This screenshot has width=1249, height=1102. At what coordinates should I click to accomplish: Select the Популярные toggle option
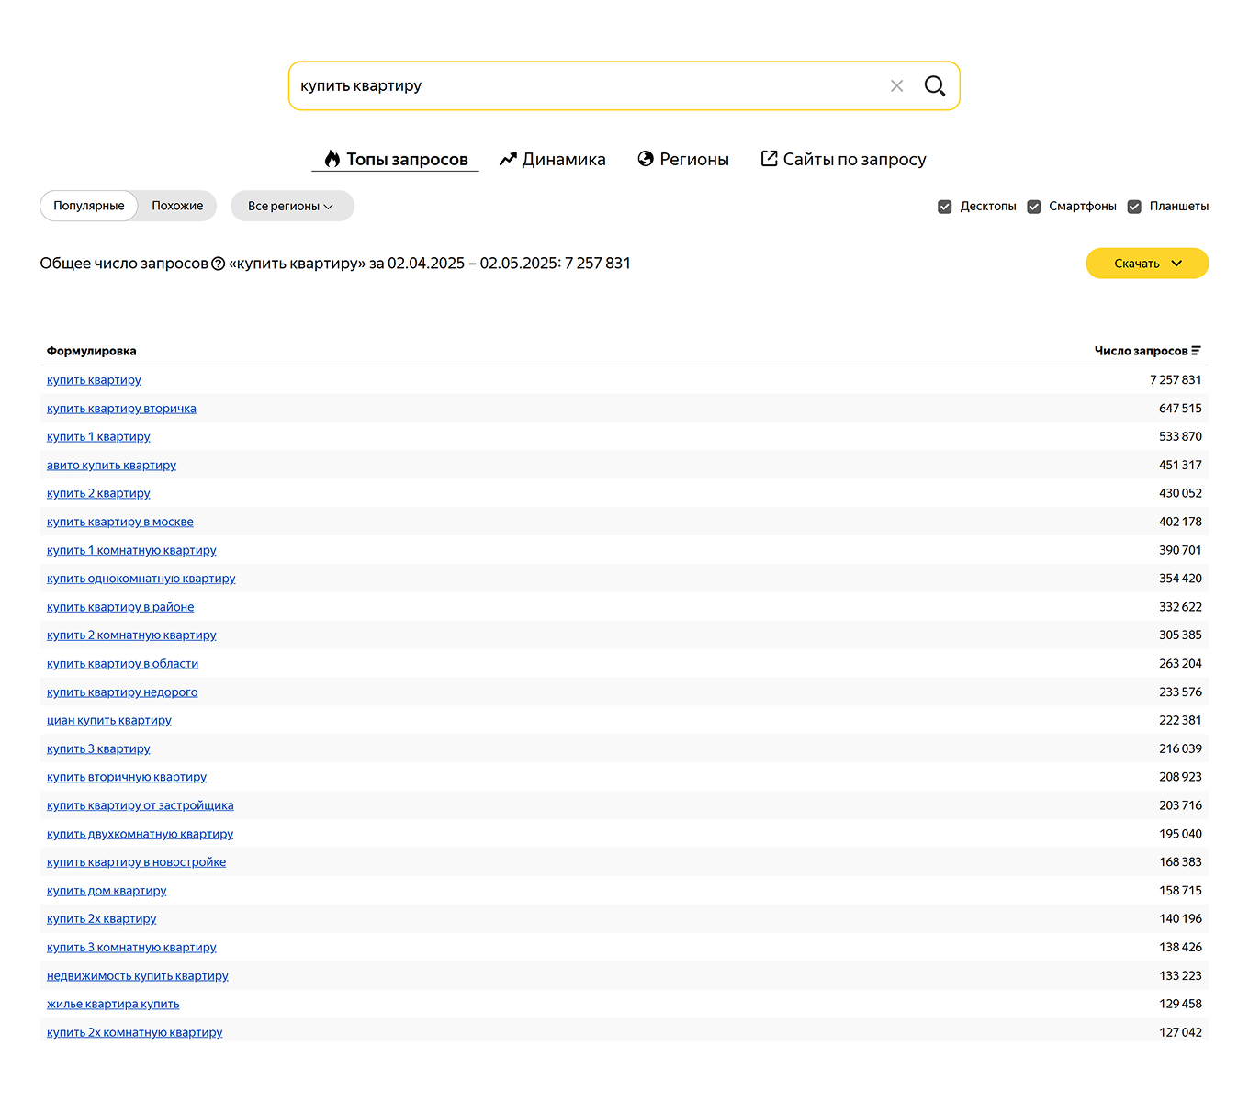pyautogui.click(x=89, y=206)
